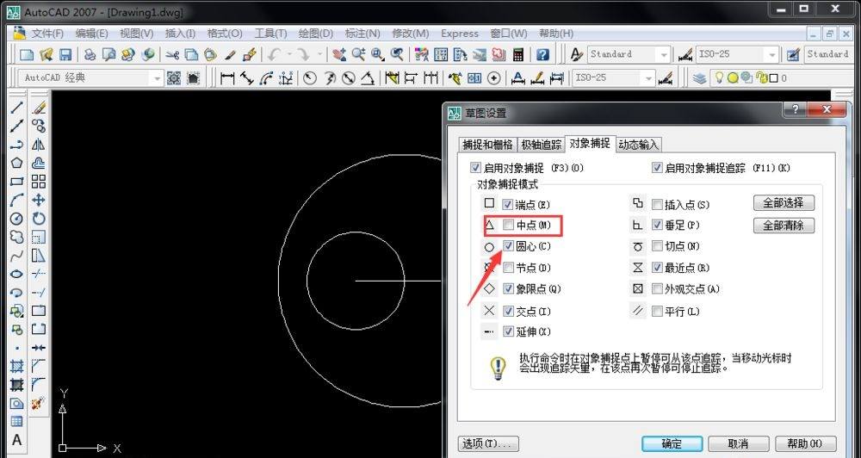Screen dimensions: 861x458
Task: Uncheck the 垂足(P) checkbox
Action: (657, 225)
